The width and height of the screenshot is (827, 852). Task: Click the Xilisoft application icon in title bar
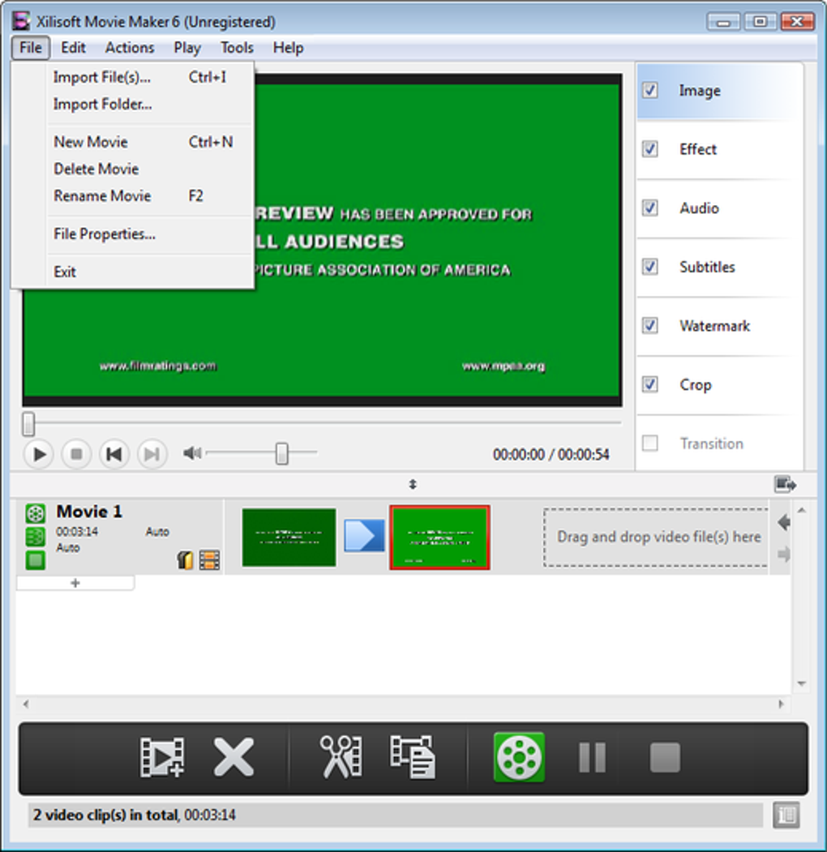[x=21, y=21]
